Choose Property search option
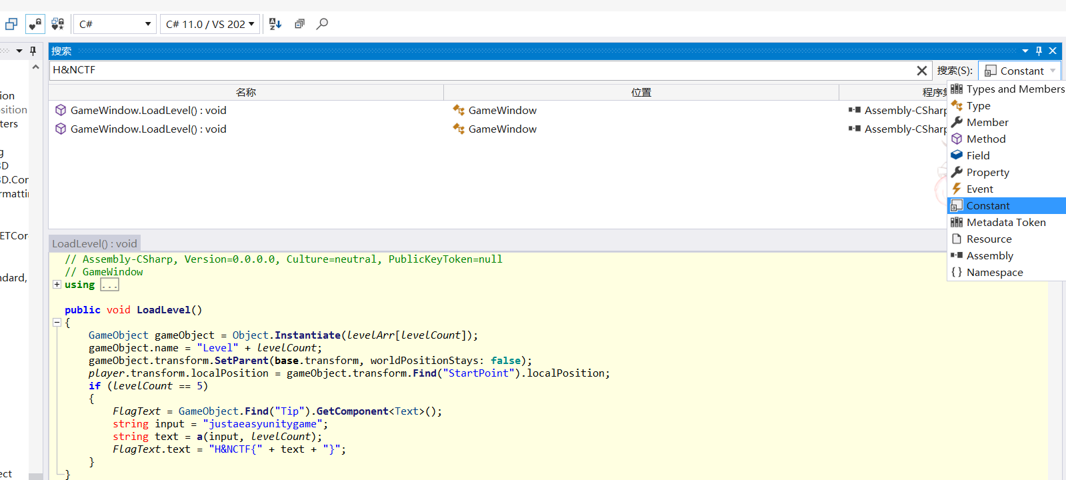The width and height of the screenshot is (1066, 480). click(x=1007, y=172)
